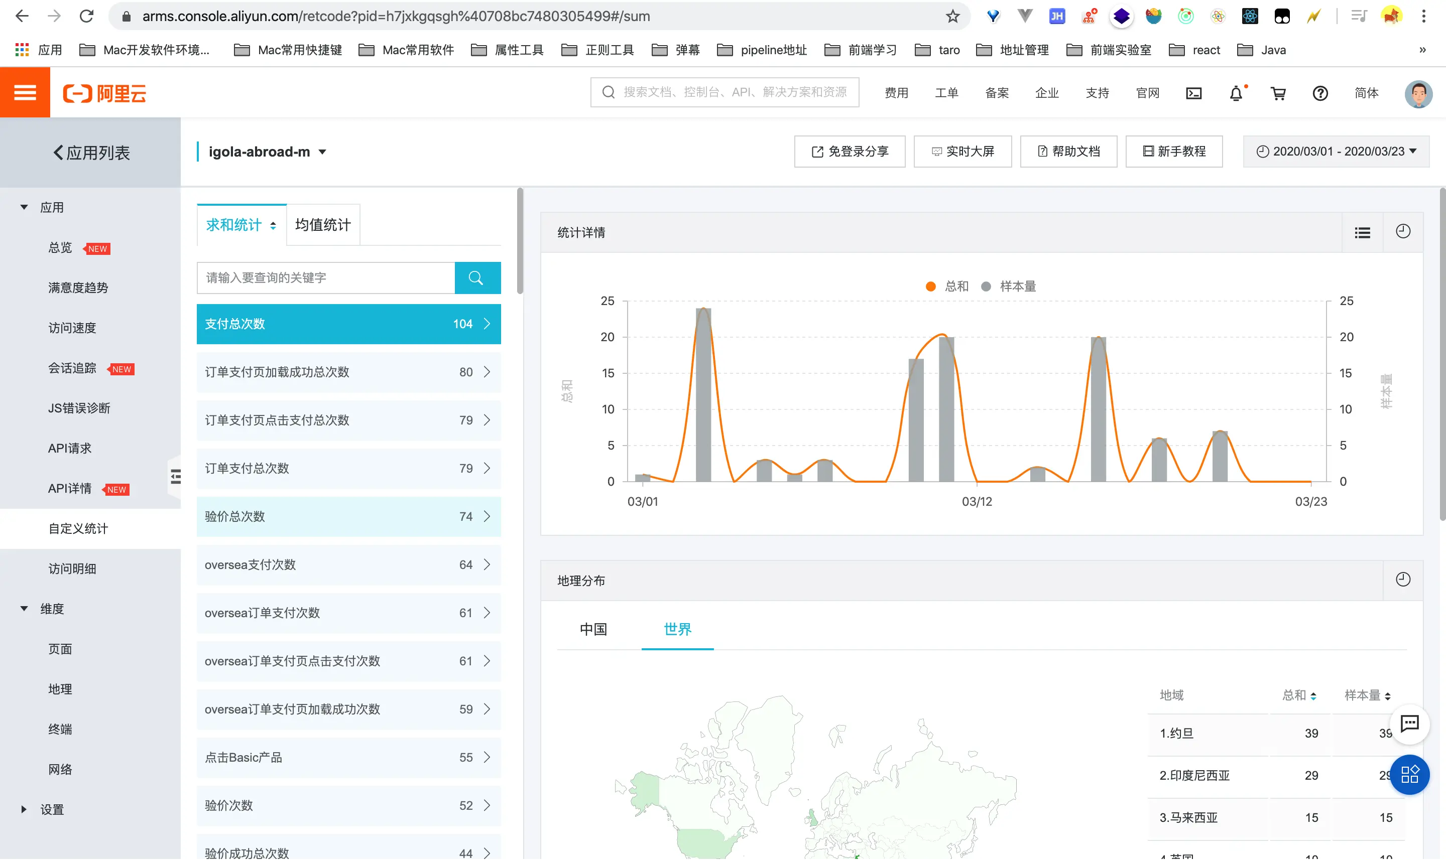Open the shopping cart icon
Viewport: 1446px width, 860px height.
click(x=1278, y=93)
